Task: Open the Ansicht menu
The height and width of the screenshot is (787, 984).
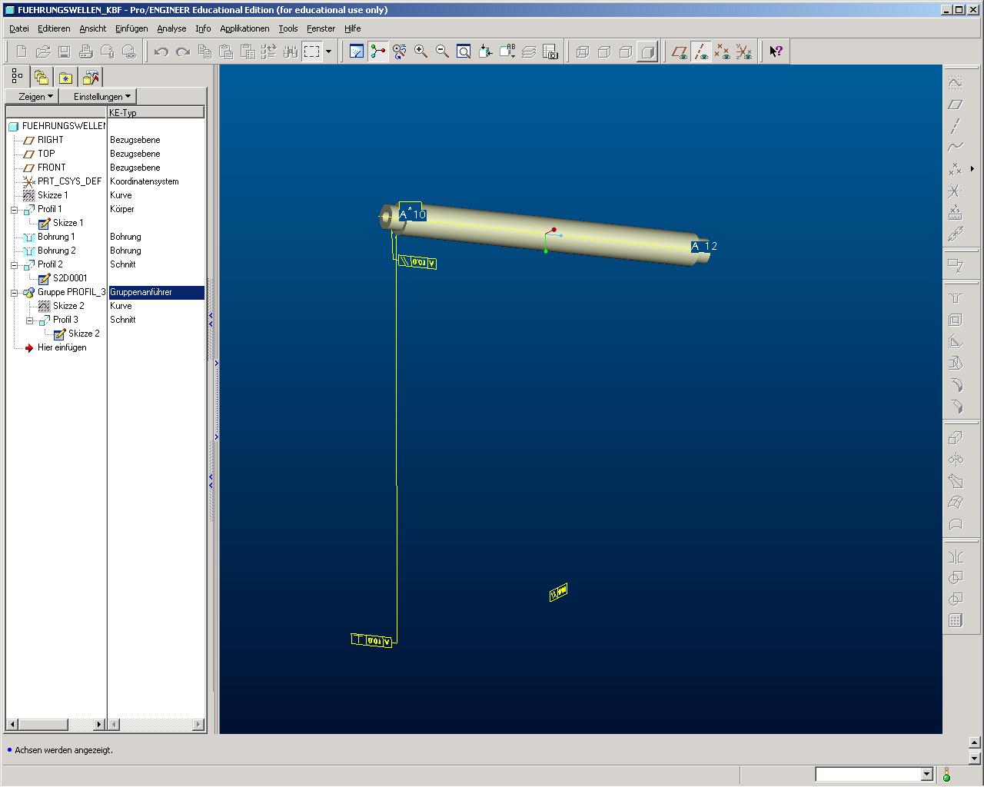Action: pyautogui.click(x=93, y=28)
